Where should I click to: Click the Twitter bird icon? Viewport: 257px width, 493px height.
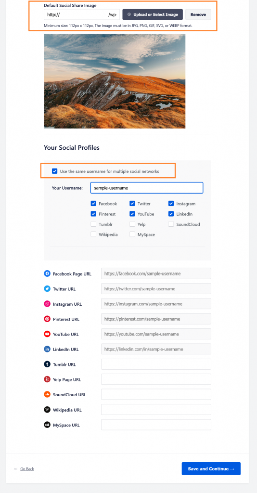[47, 289]
